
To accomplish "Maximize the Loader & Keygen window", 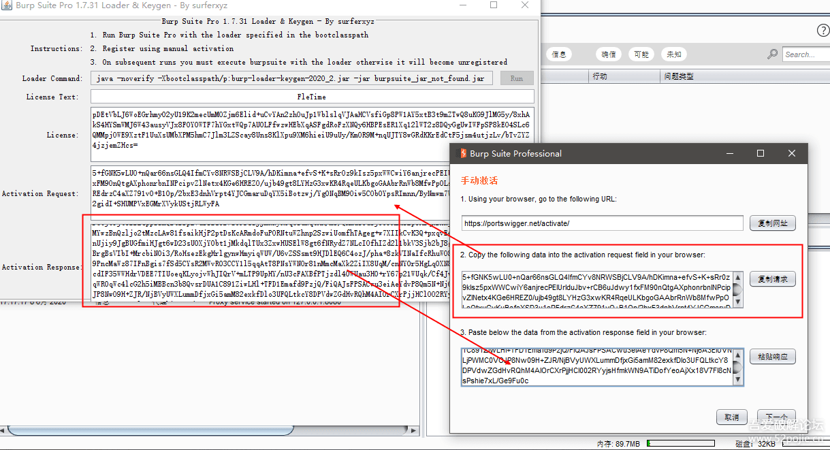I will pyautogui.click(x=494, y=5).
